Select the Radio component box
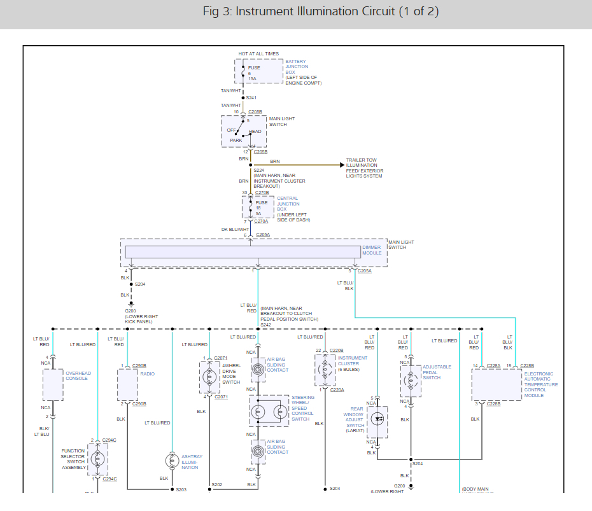The height and width of the screenshot is (511, 592). coord(127,384)
